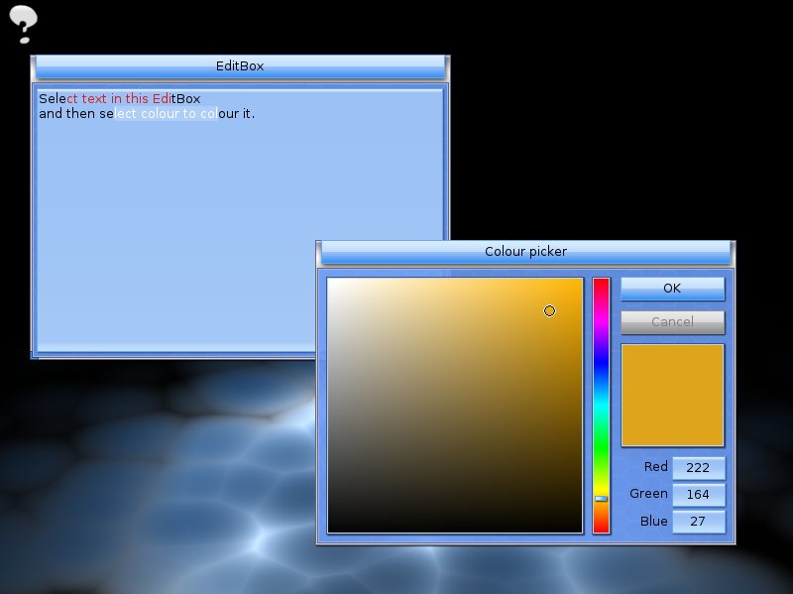Click the EditBox window title bar
Screen dimensions: 793x594
(240, 66)
